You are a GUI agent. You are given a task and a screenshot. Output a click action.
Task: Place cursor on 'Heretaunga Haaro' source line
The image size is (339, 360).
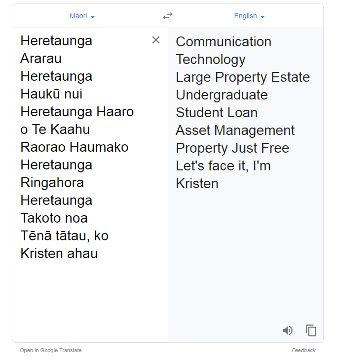[x=77, y=112]
